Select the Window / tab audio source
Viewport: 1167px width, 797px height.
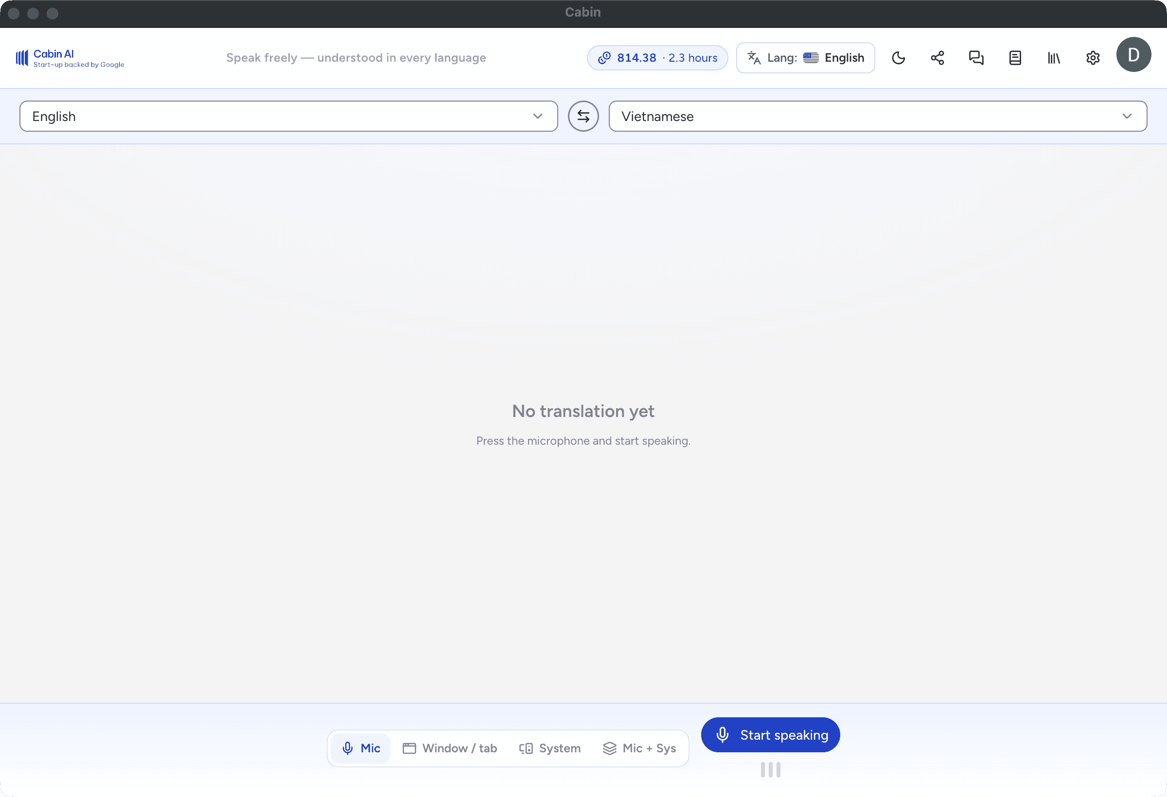450,748
